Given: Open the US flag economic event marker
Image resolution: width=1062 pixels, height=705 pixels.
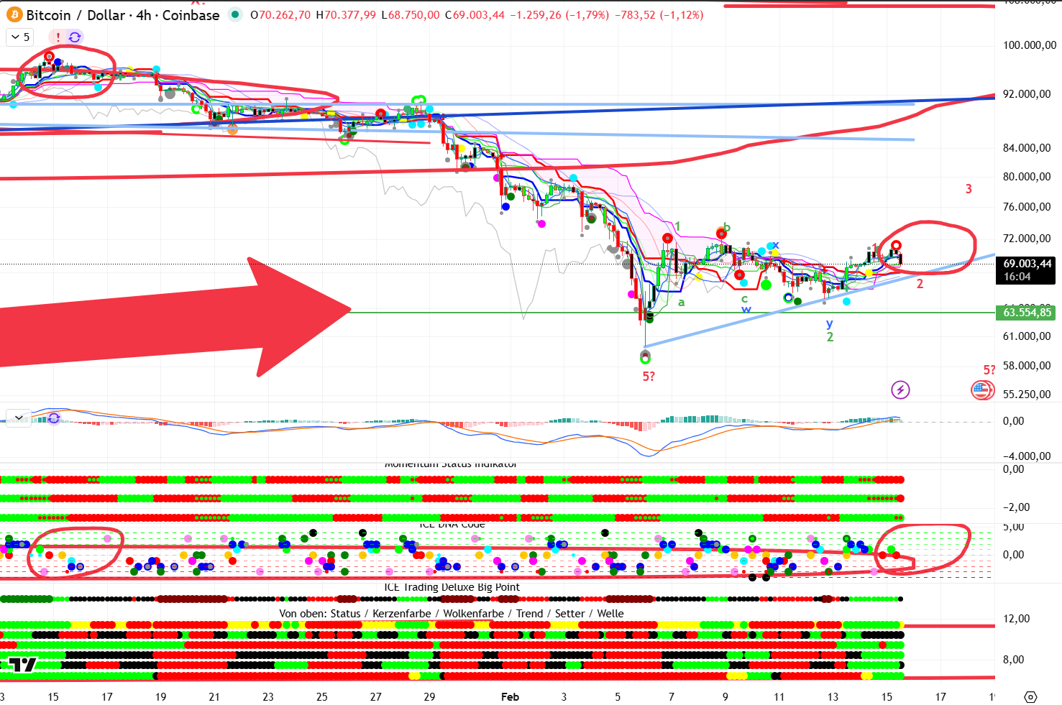Looking at the screenshot, I should click(981, 390).
